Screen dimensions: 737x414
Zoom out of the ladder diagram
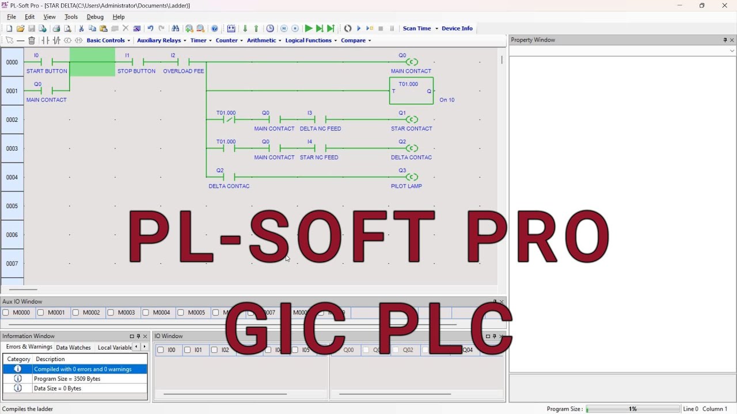(200, 28)
